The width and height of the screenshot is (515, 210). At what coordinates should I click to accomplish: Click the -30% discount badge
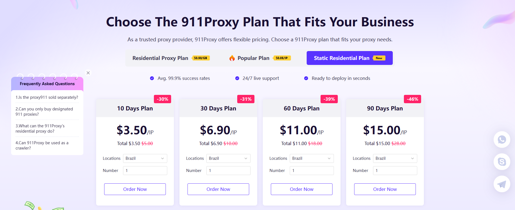coord(162,99)
